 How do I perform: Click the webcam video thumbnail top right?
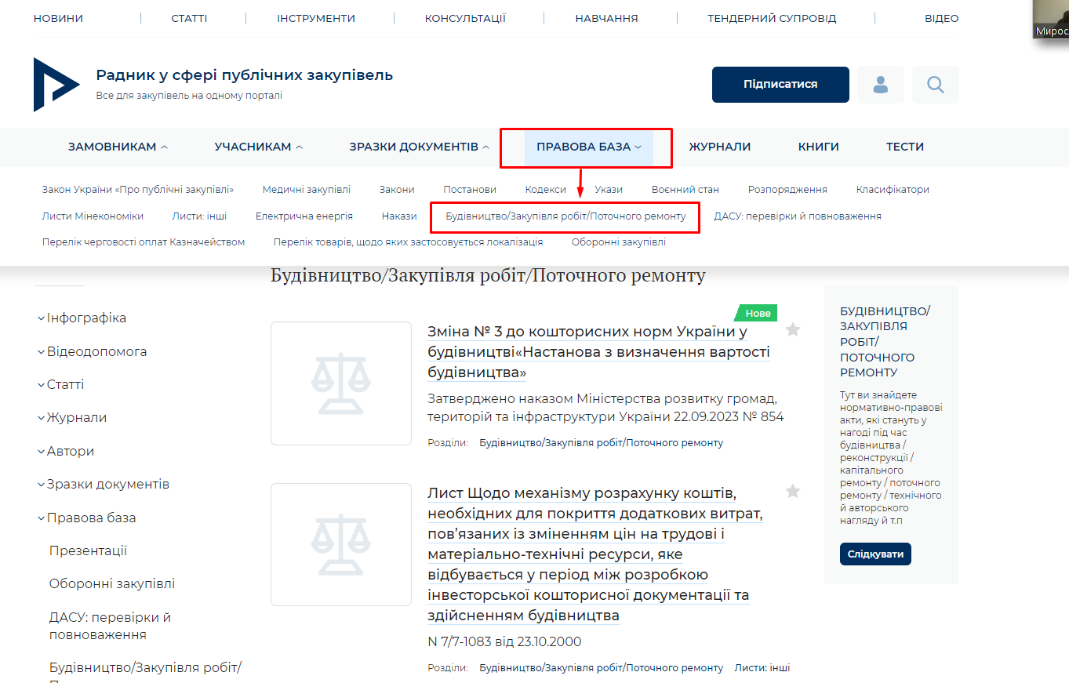[x=1053, y=20]
